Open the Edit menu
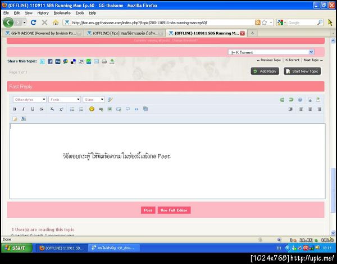Screen dimensions: 337x264 coord(17,13)
